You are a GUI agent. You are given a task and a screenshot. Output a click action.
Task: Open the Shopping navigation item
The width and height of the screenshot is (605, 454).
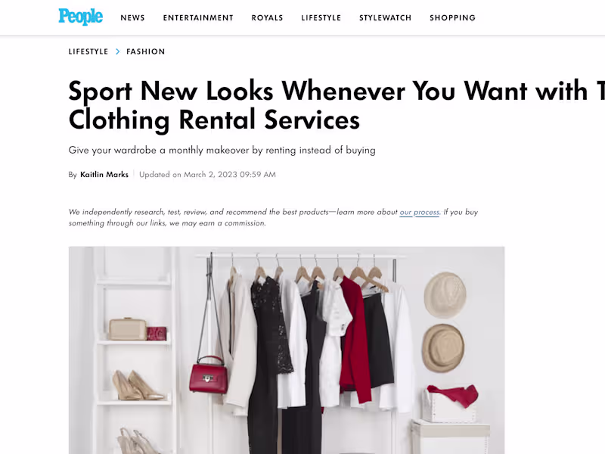pos(452,17)
